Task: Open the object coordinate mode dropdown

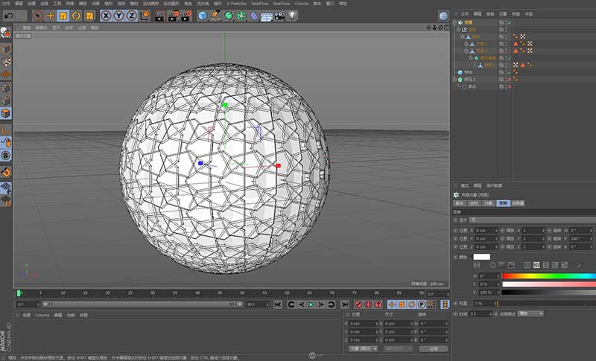Action: coord(363,348)
